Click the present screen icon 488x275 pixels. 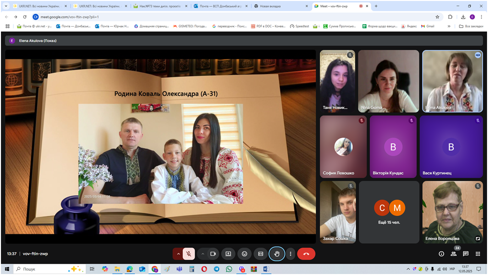tap(228, 254)
